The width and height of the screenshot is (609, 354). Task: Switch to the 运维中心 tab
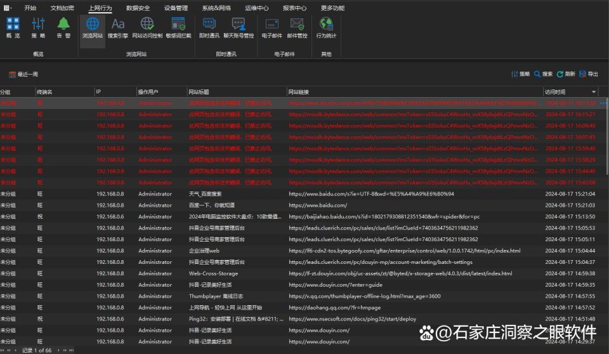pos(257,8)
